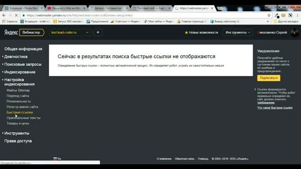The height and width of the screenshot is (169, 301).
Task: Bookmark this page with the star icon
Action: pyautogui.click(x=269, y=15)
